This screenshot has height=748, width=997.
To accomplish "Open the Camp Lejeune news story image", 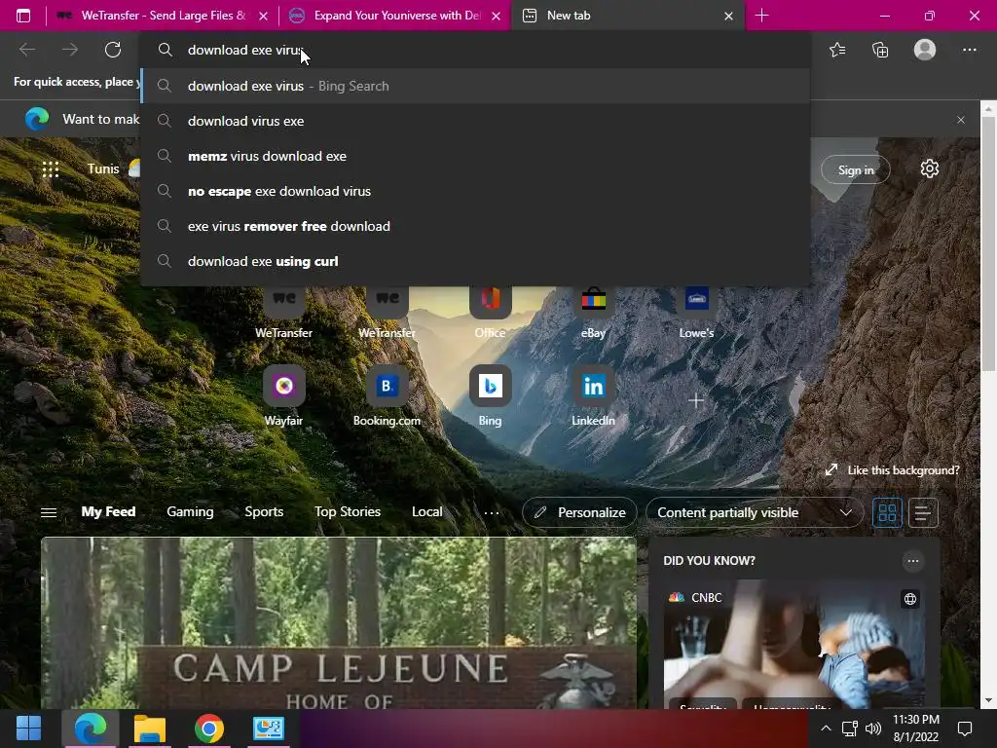I will (339, 623).
